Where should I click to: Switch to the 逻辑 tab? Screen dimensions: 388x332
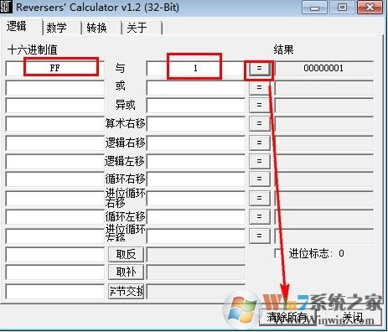point(21,27)
